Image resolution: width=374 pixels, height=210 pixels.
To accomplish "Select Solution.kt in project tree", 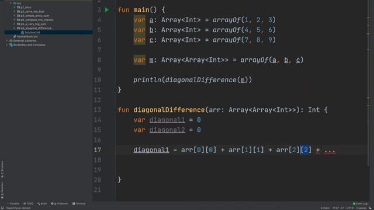I will click(x=49, y=33).
